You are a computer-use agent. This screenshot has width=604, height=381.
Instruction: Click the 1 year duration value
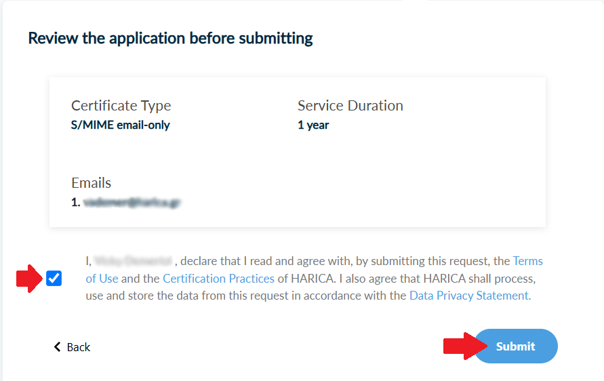click(313, 125)
